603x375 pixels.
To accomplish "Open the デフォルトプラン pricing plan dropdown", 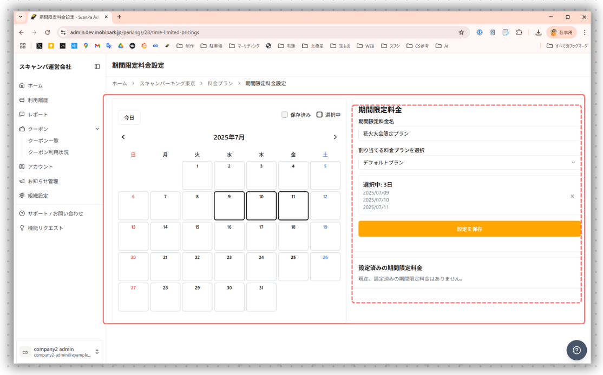I will [469, 163].
